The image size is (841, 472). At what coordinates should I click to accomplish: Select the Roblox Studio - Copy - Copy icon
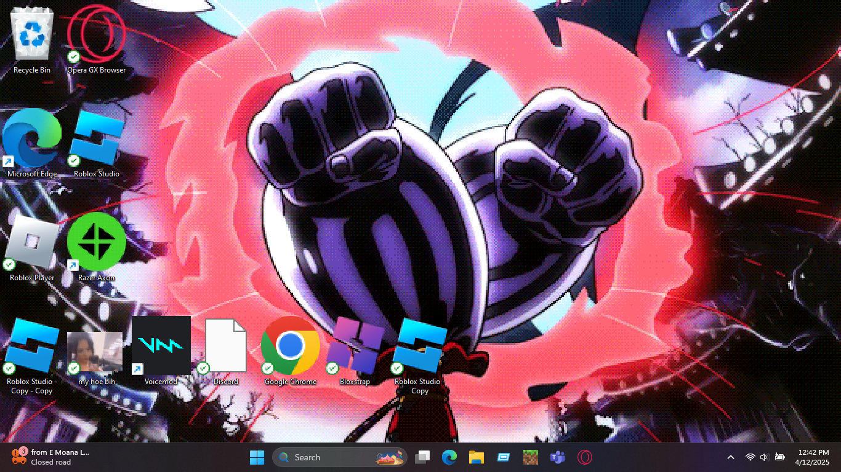tap(32, 356)
